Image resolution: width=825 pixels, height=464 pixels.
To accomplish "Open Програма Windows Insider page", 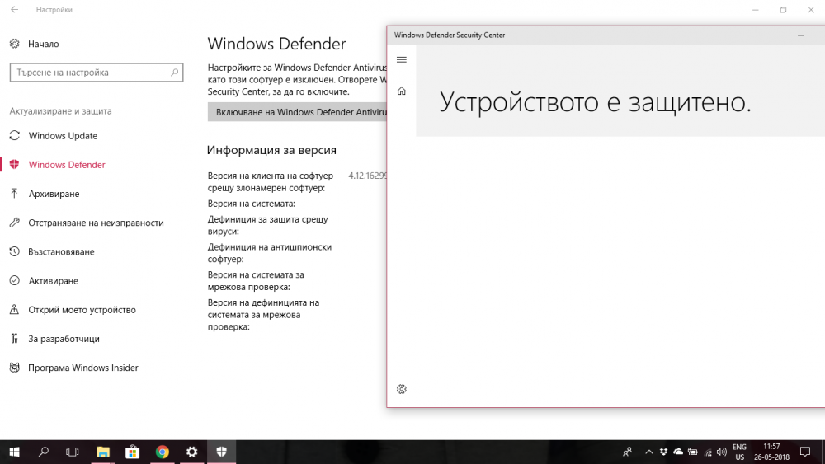I will coord(83,368).
